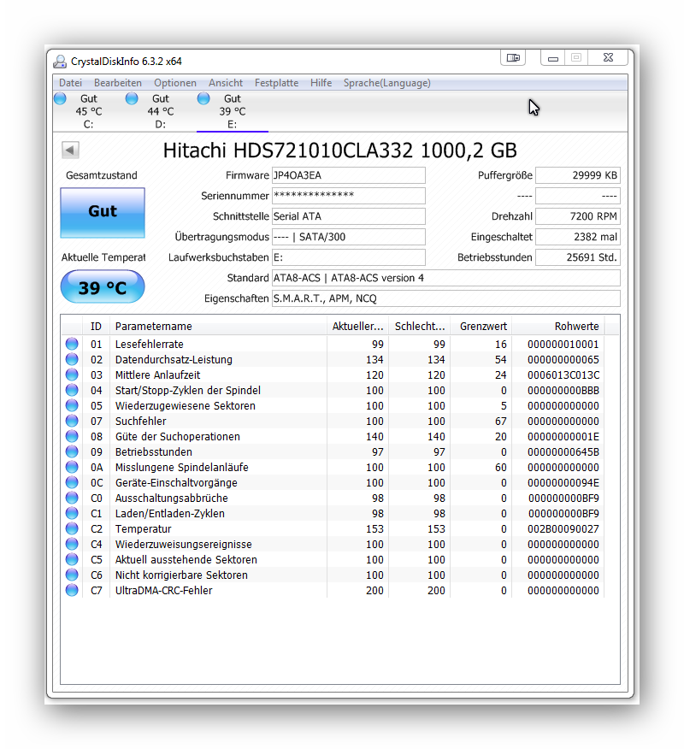Click the ID column header
The height and width of the screenshot is (749, 684).
tap(96, 327)
